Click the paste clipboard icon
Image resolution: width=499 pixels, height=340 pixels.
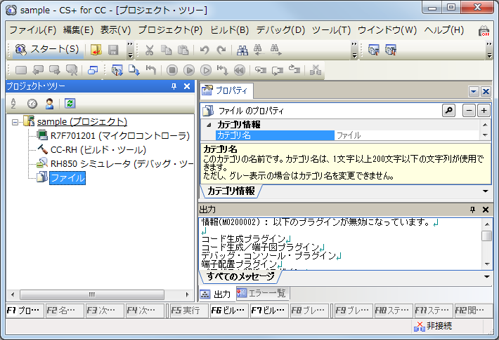point(183,50)
